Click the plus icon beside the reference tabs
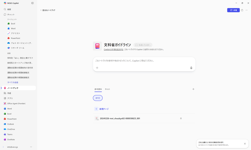Viewport: 251px width, 150px height. pos(193,89)
